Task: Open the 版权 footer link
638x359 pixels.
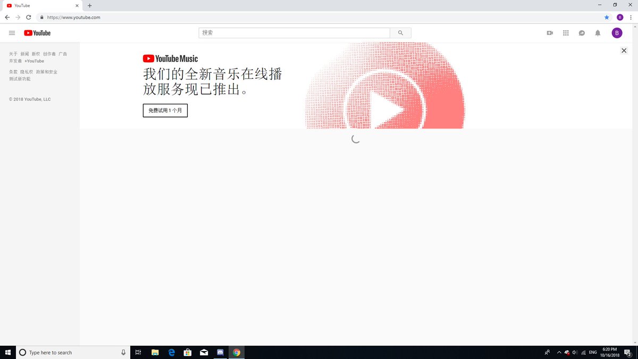Action: pos(36,54)
